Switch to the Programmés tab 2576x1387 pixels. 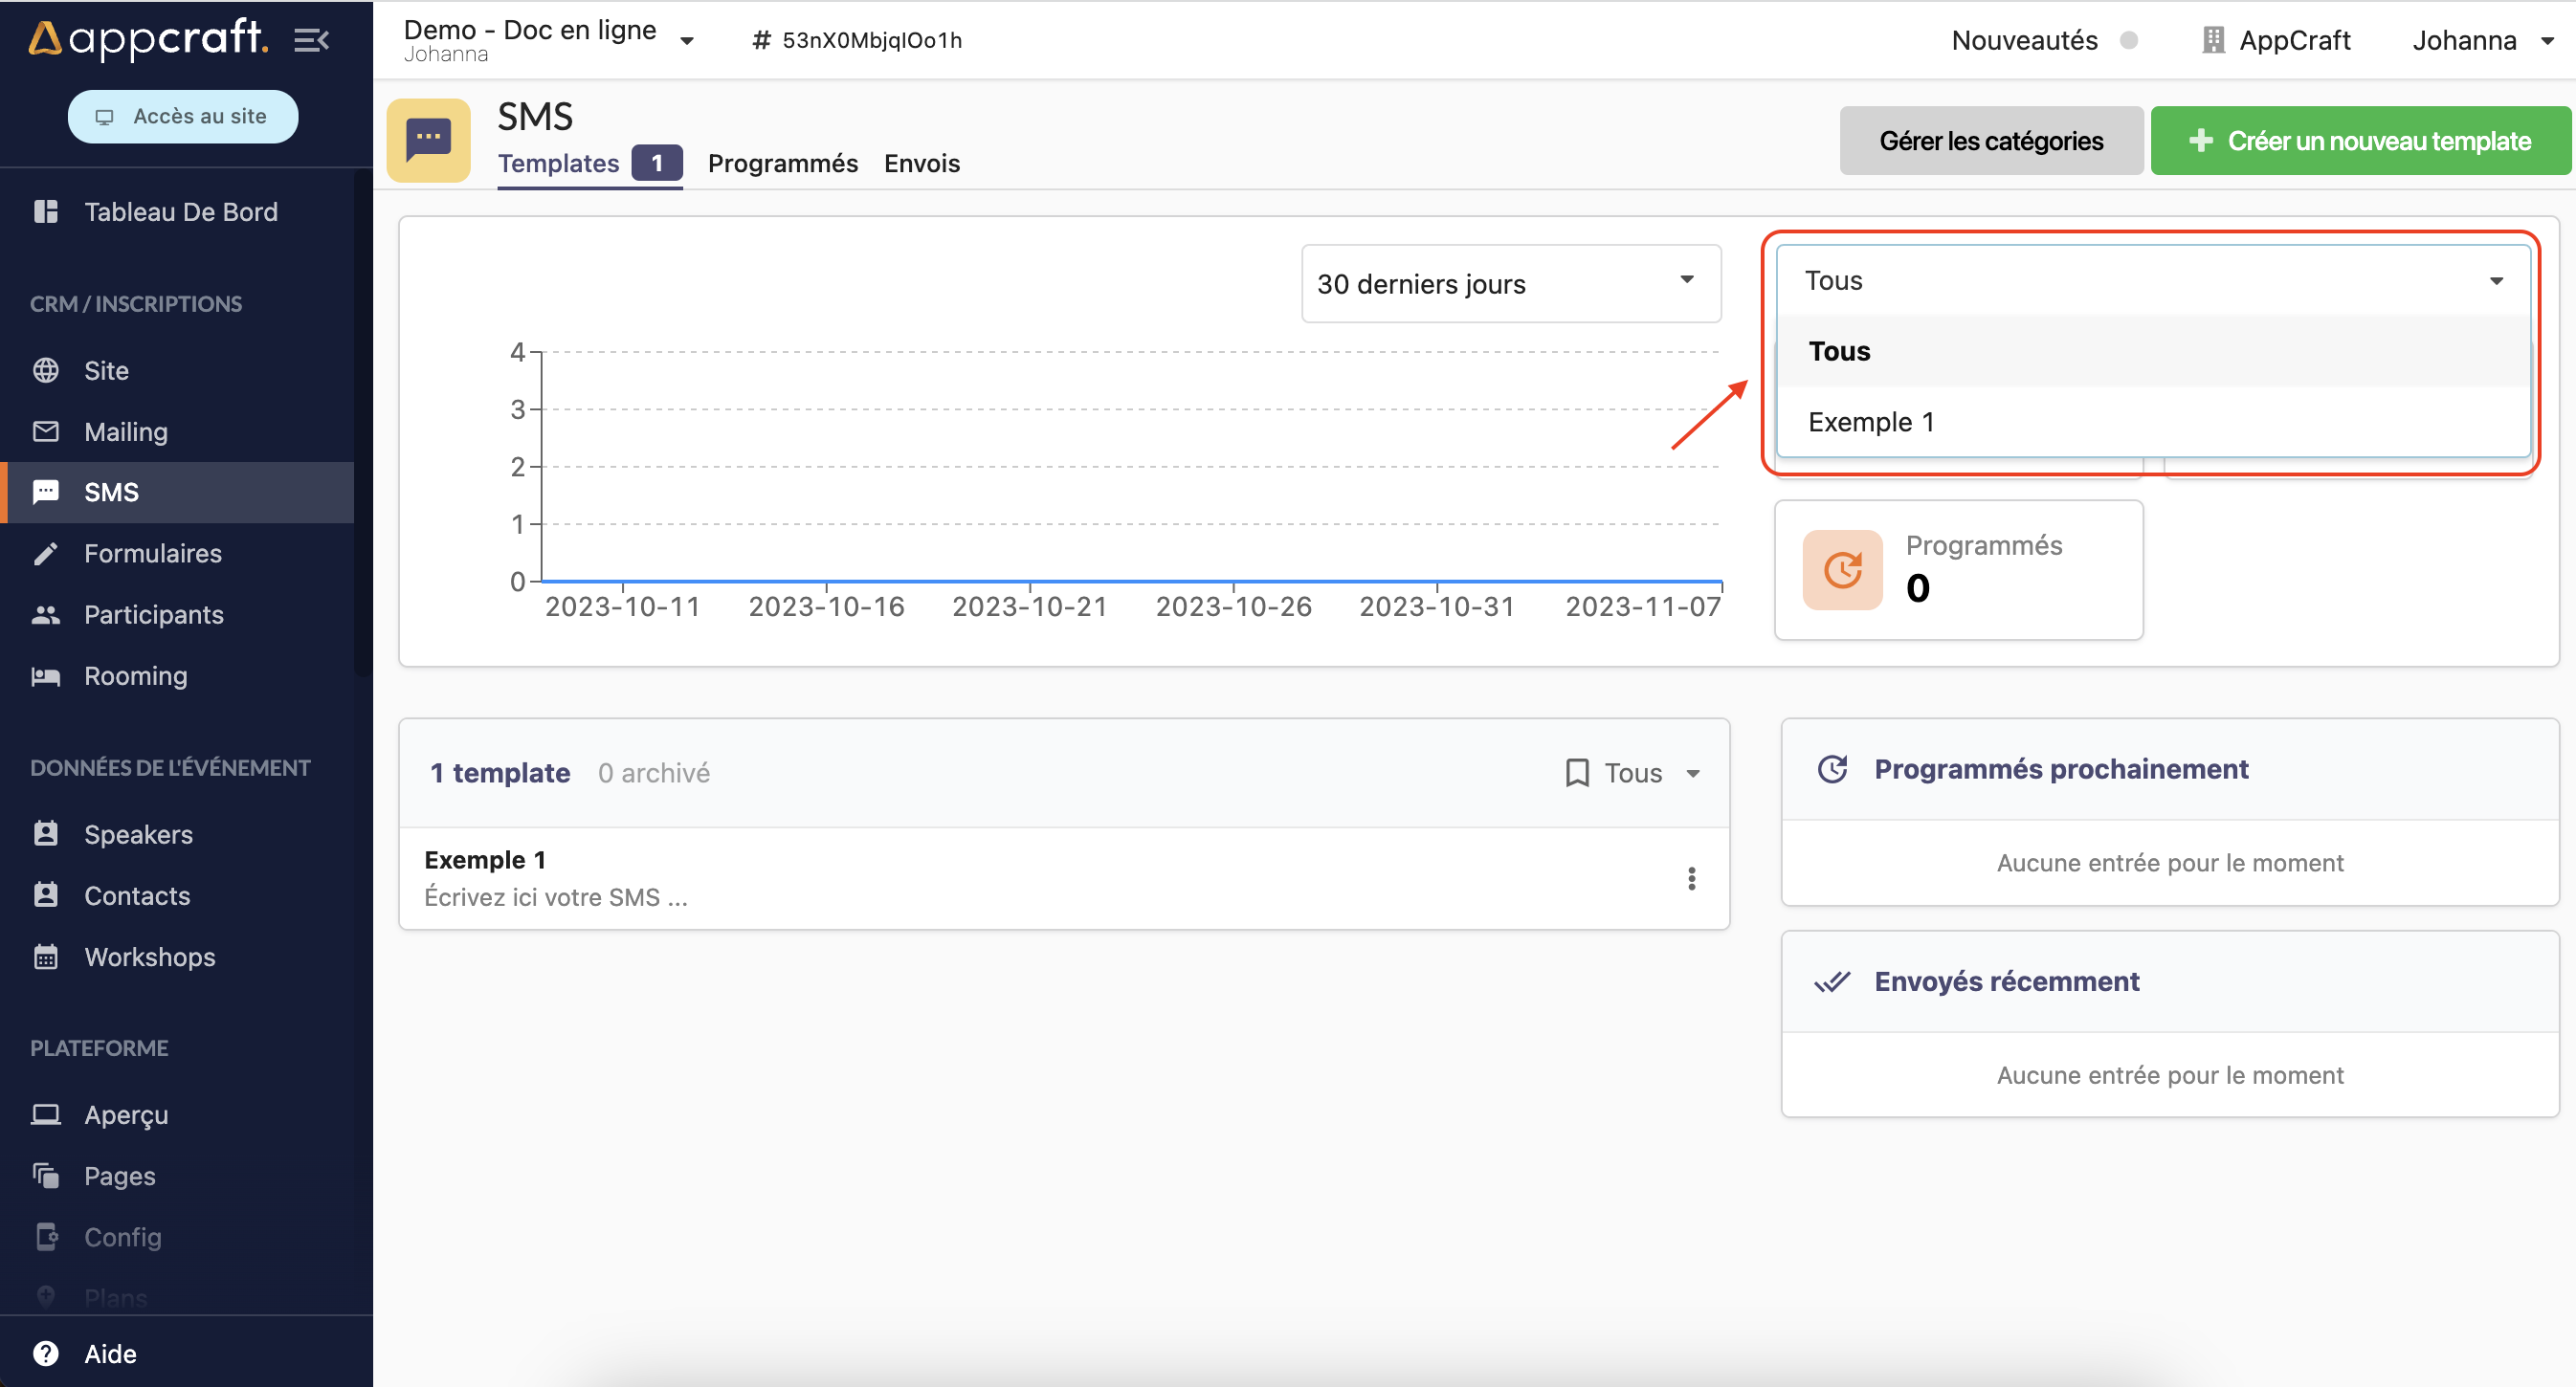click(783, 163)
